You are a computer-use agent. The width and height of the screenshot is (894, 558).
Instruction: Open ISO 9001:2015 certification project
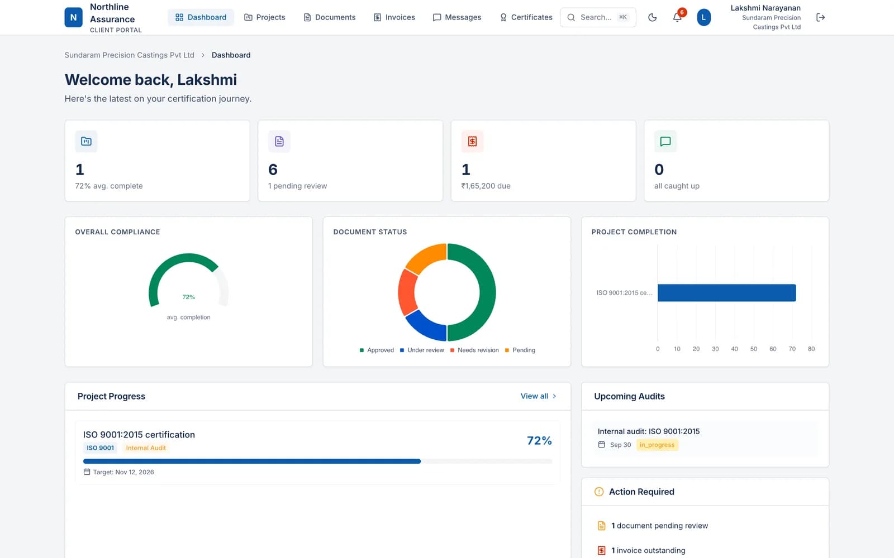(x=317, y=453)
